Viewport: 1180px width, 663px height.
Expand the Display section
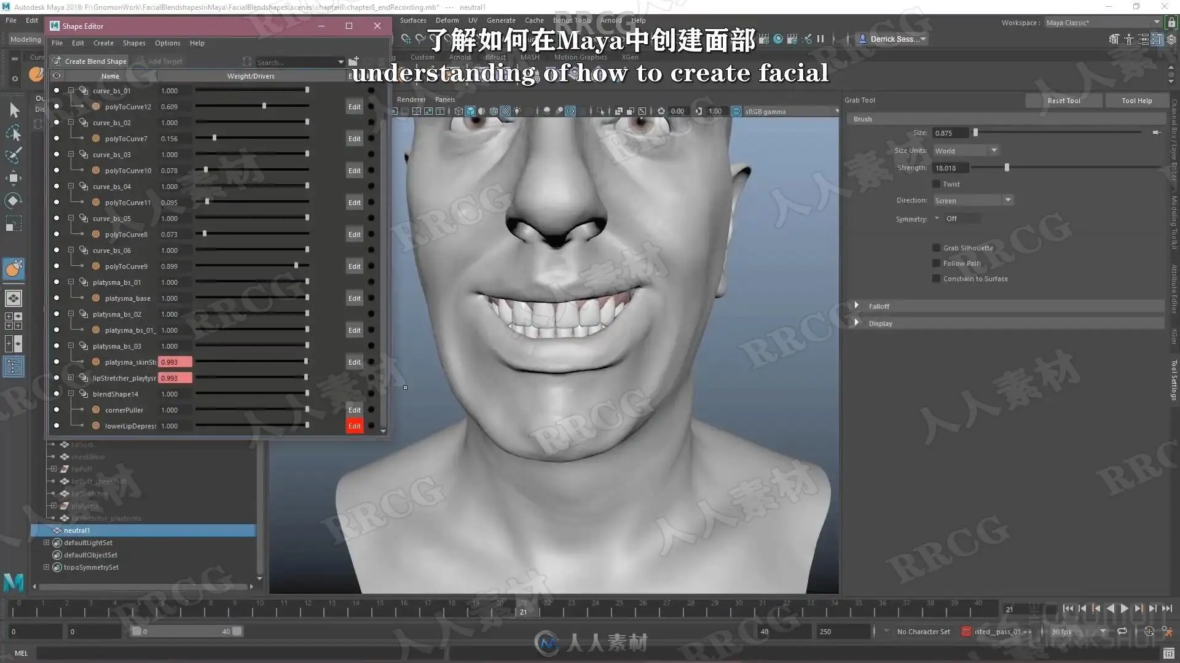857,323
